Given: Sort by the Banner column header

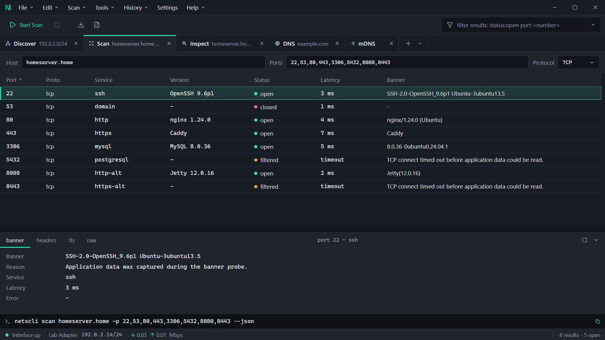Looking at the screenshot, I should coord(396,80).
